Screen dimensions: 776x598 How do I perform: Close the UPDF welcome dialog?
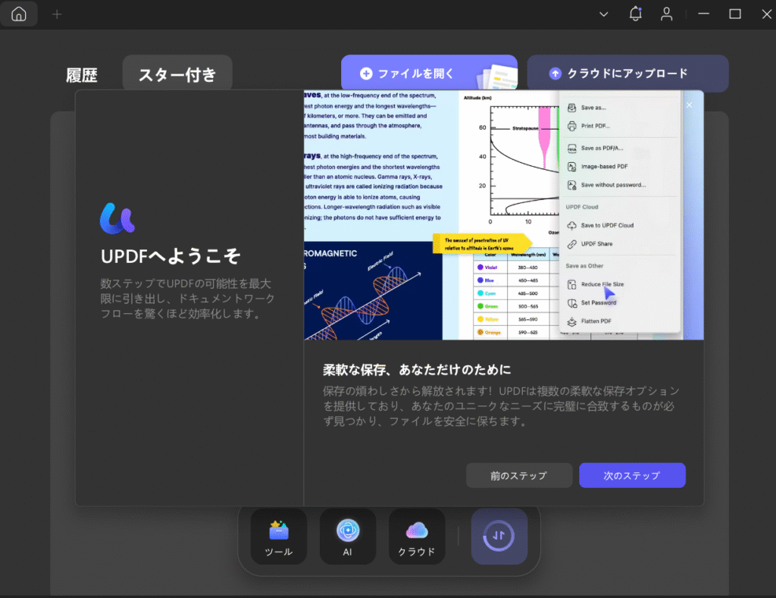(689, 105)
